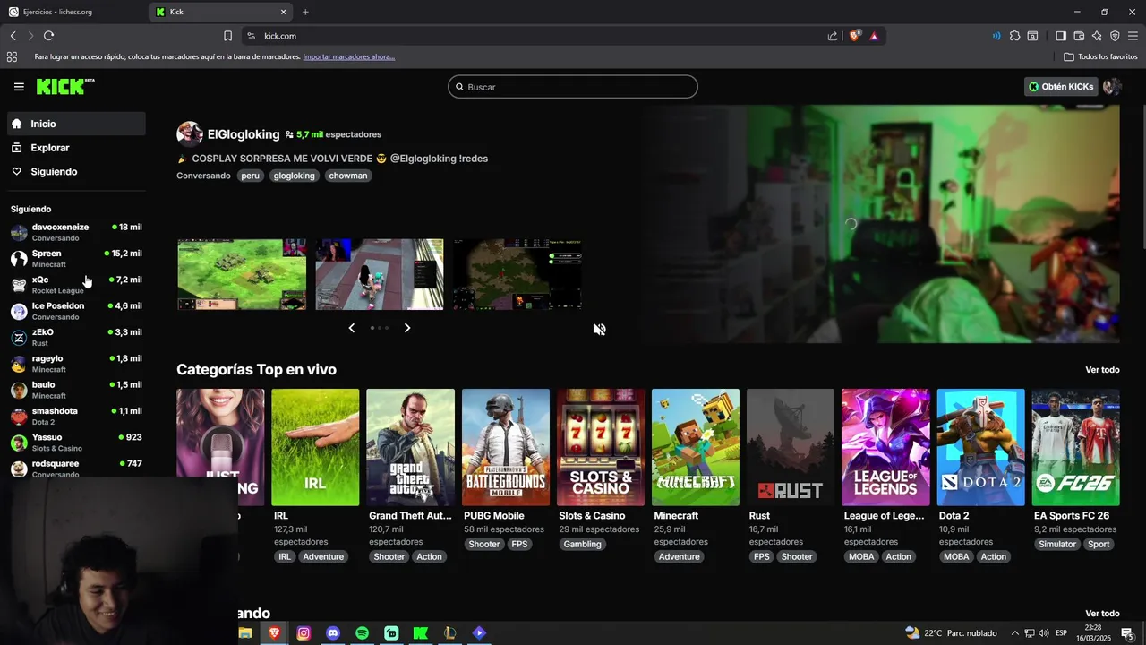Open the Brave VPN shield icon
This screenshot has height=645, width=1146.
(x=1115, y=36)
